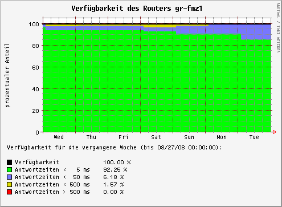
Task: Click the 'Wed' x-axis label
Action: tap(59, 137)
